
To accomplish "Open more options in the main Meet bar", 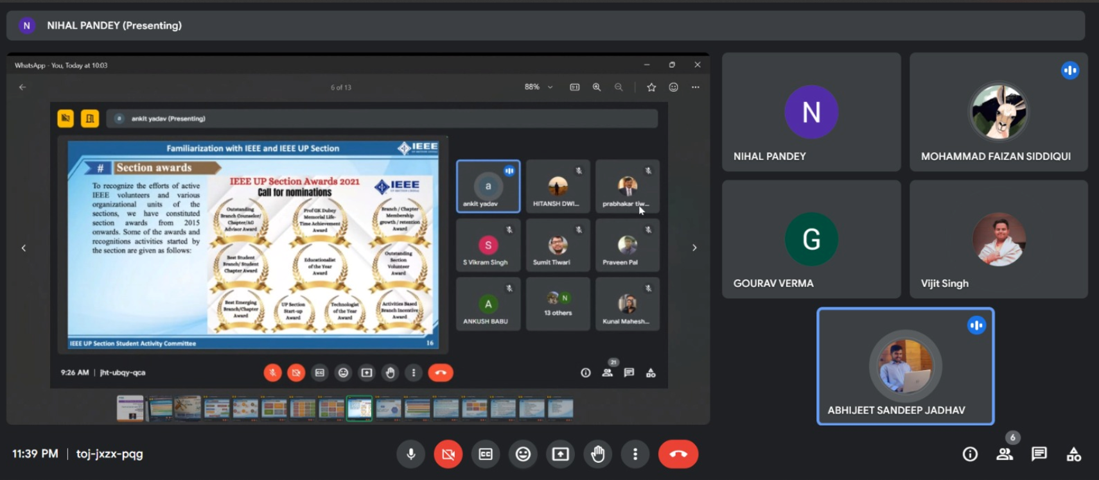I will [635, 454].
